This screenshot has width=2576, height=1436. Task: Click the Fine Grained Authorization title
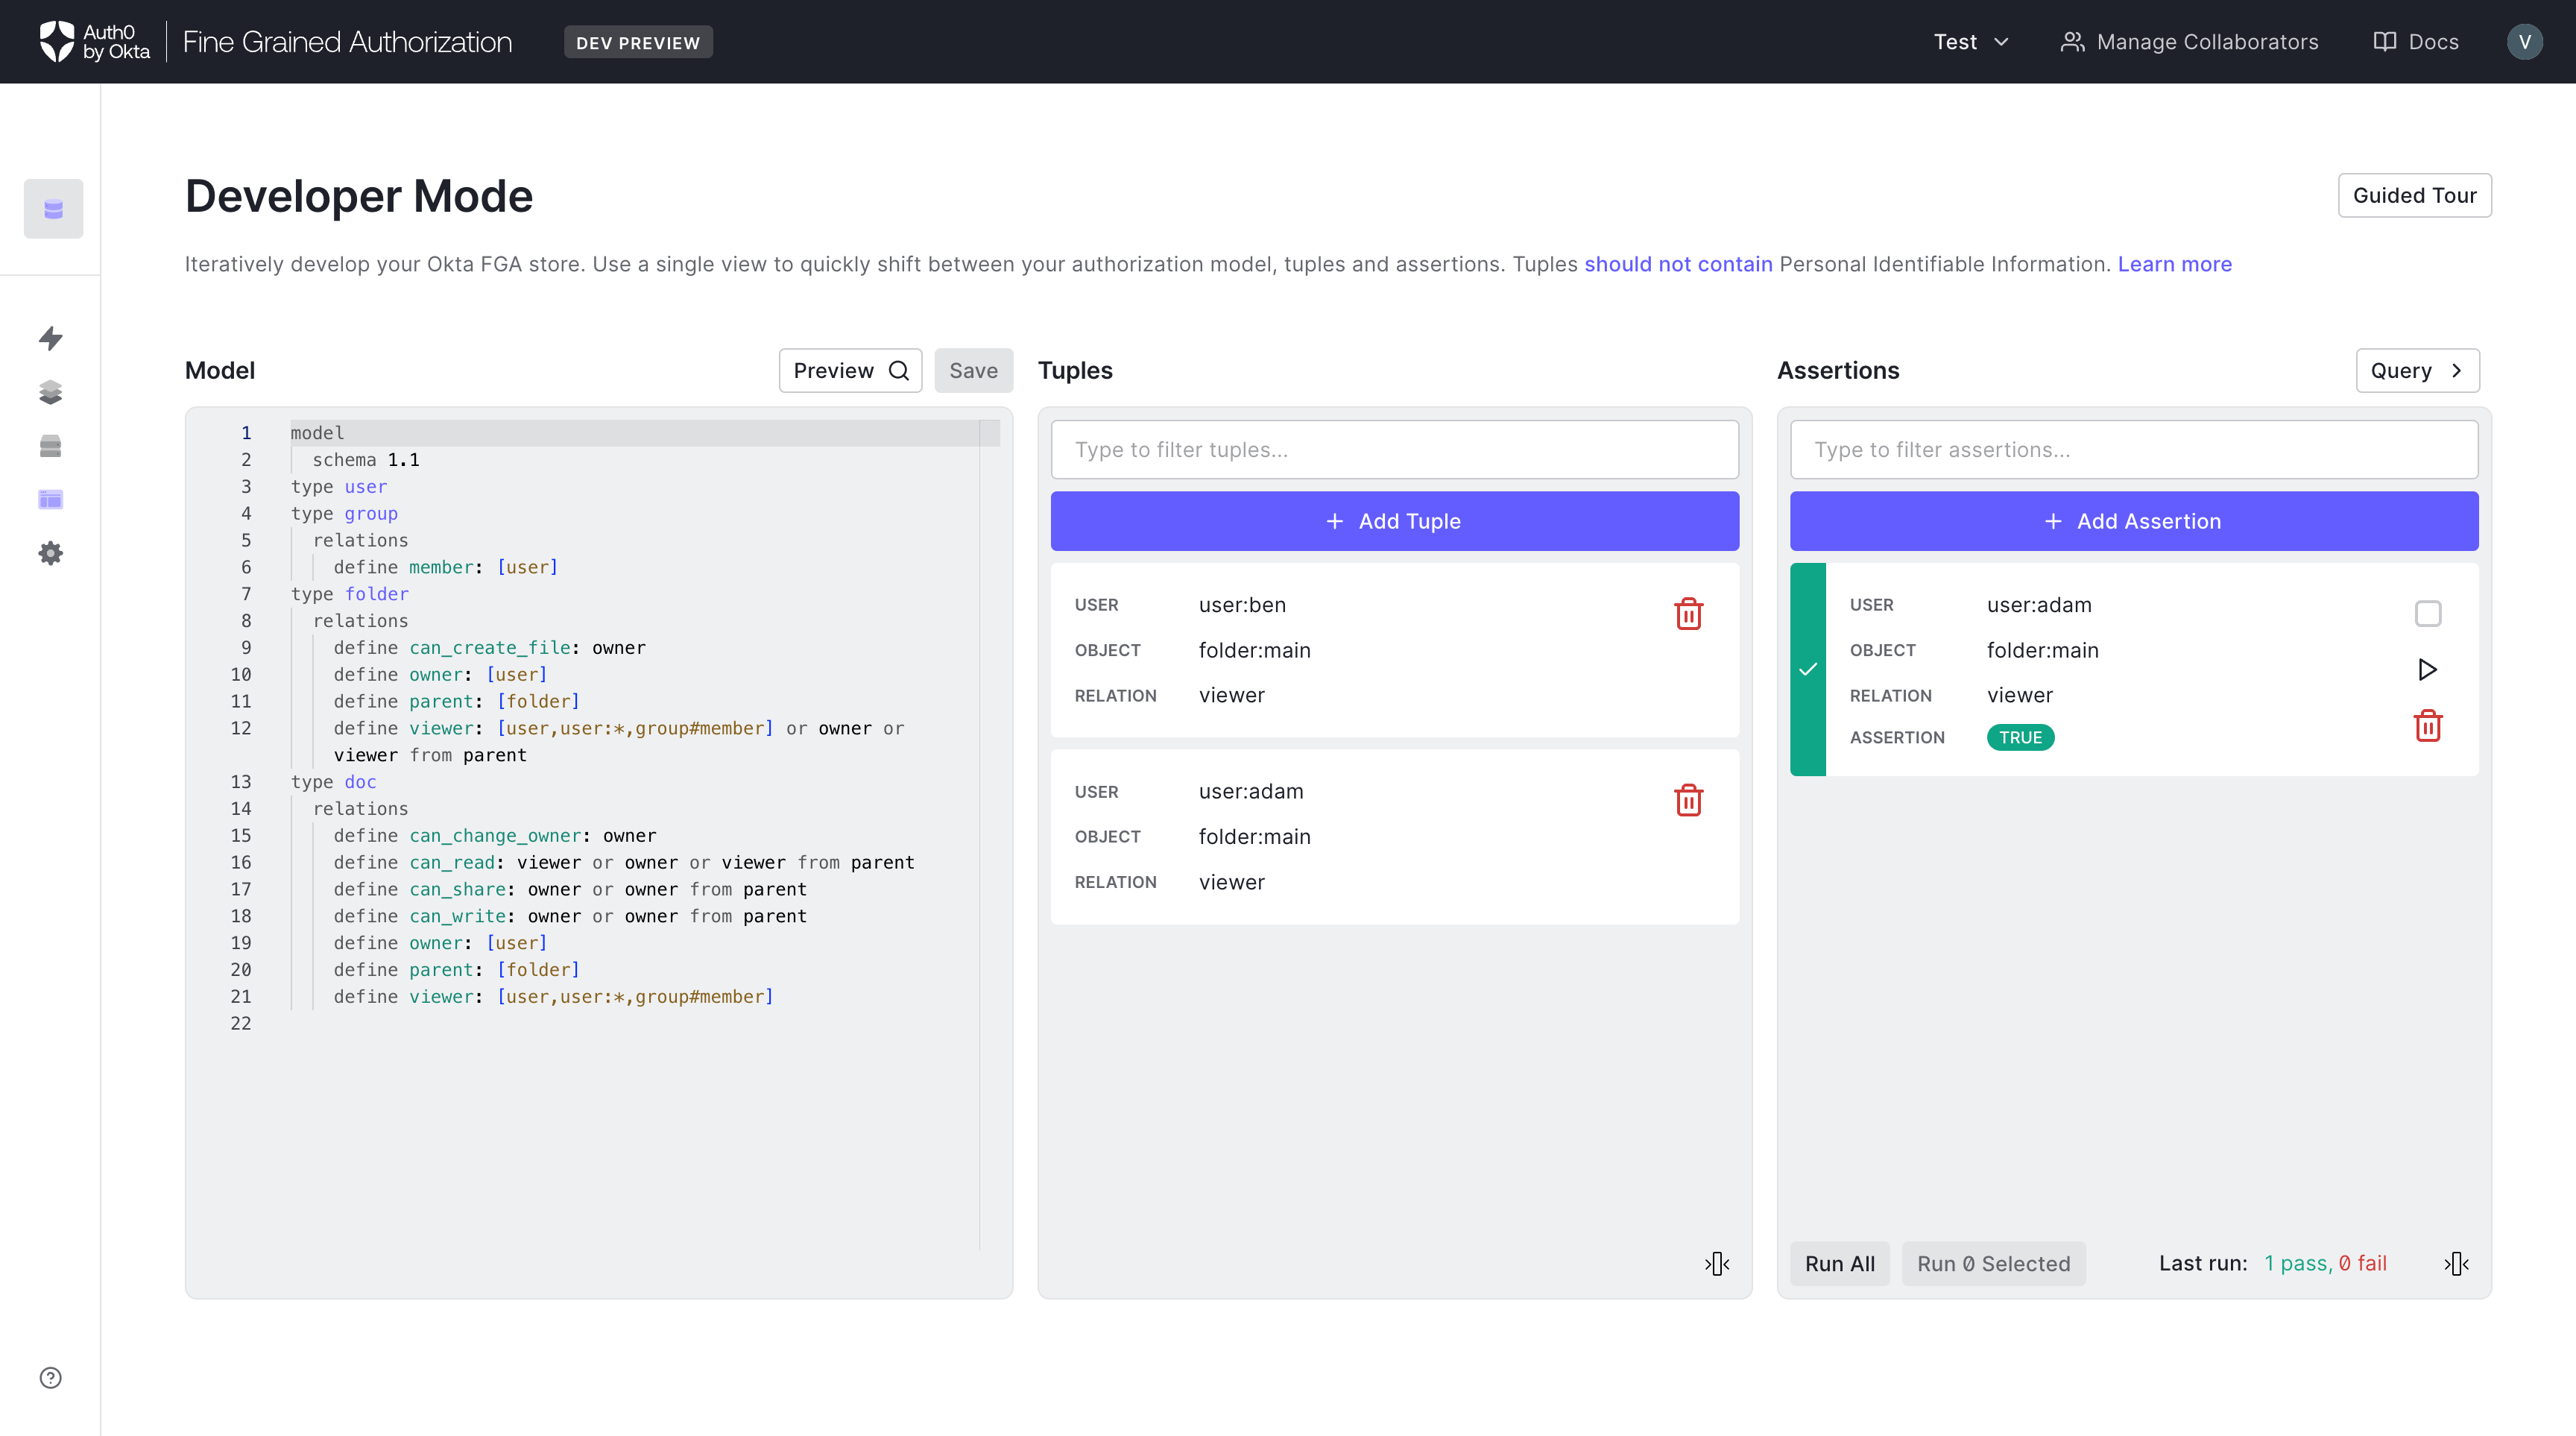click(x=347, y=42)
